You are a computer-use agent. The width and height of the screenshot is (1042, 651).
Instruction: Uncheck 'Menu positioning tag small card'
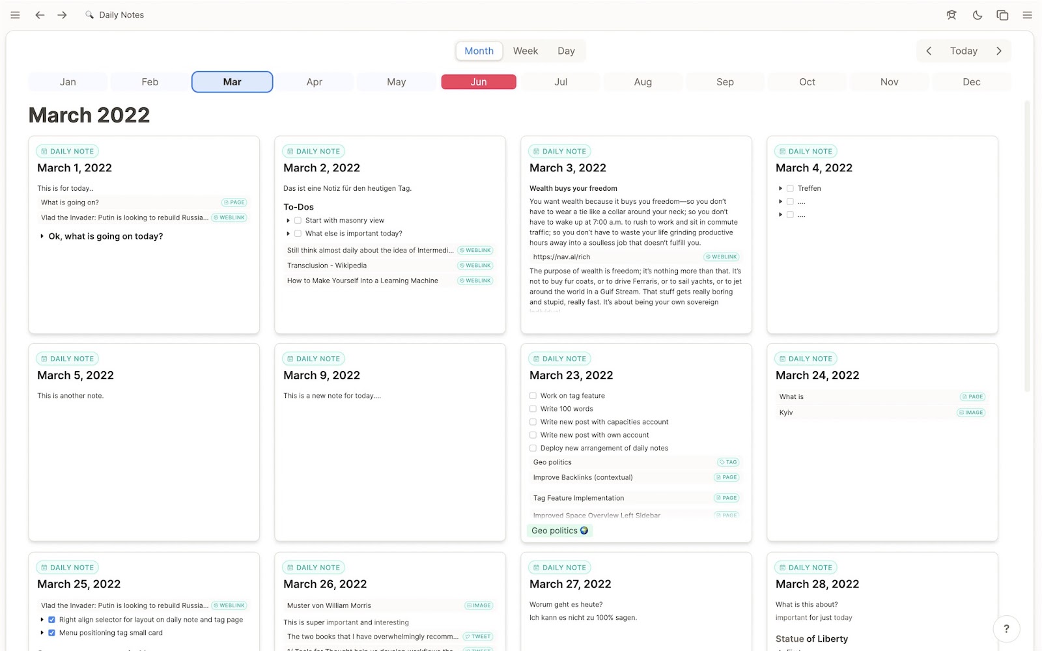[51, 632]
